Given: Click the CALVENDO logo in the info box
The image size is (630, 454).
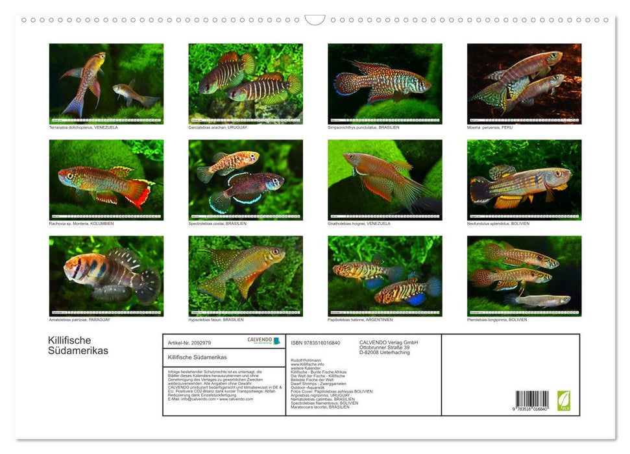Looking at the screenshot, I should pyautogui.click(x=263, y=340).
